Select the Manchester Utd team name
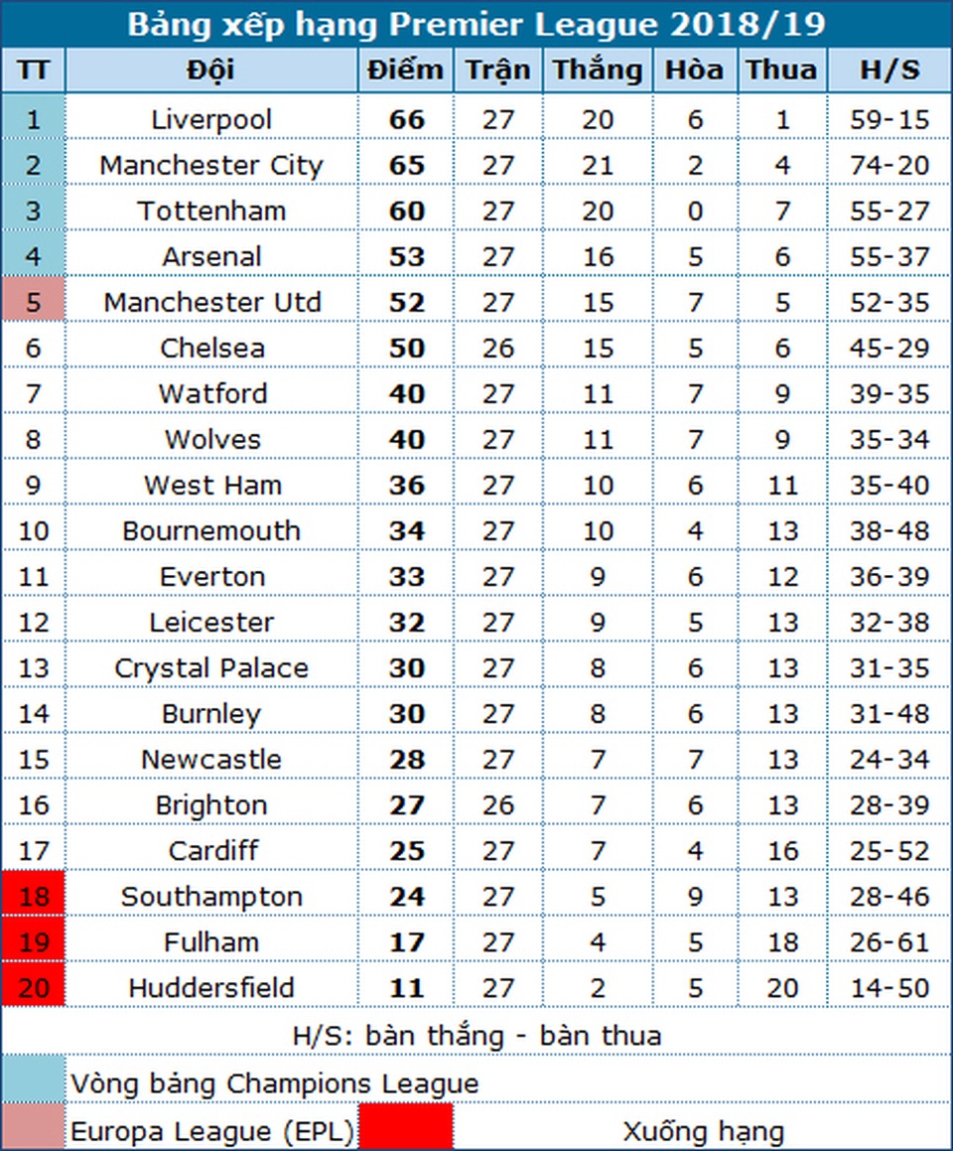The height and width of the screenshot is (1151, 953). tap(211, 303)
